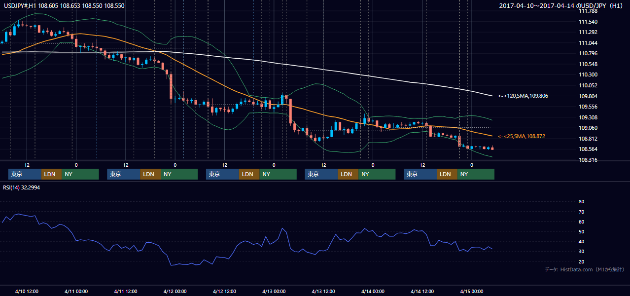Click the 4/12 00:00 date label
The image size is (630, 296).
pos(175,291)
